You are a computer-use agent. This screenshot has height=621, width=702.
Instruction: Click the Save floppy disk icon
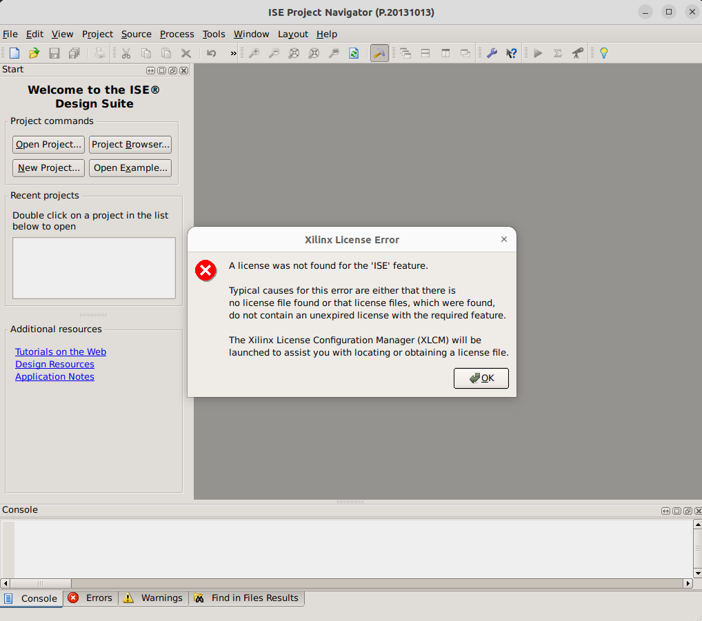54,53
